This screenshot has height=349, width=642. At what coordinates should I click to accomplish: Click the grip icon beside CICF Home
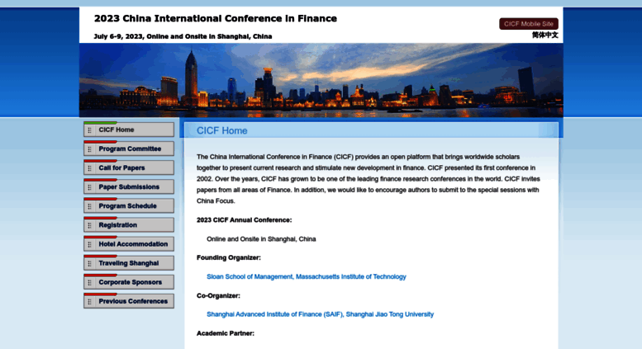(90, 130)
